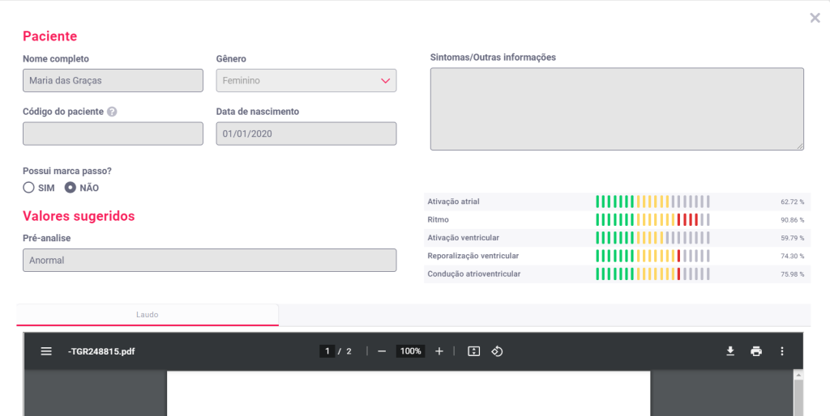The width and height of the screenshot is (830, 416).
Task: Click the Sintomas/Outras informações text area
Action: 616,108
